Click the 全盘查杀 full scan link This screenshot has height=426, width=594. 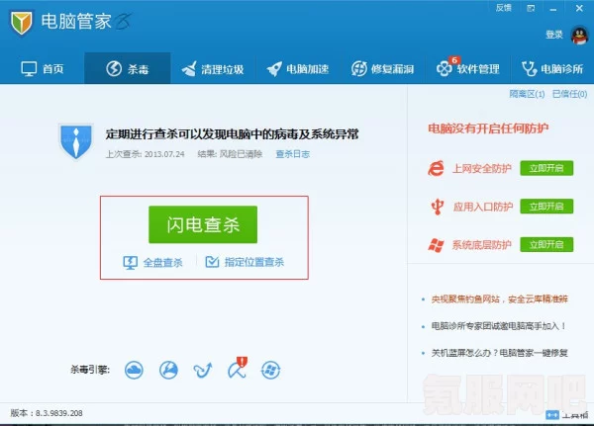click(153, 262)
